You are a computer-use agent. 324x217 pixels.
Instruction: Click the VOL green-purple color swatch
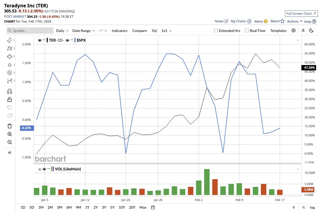(x=53, y=169)
